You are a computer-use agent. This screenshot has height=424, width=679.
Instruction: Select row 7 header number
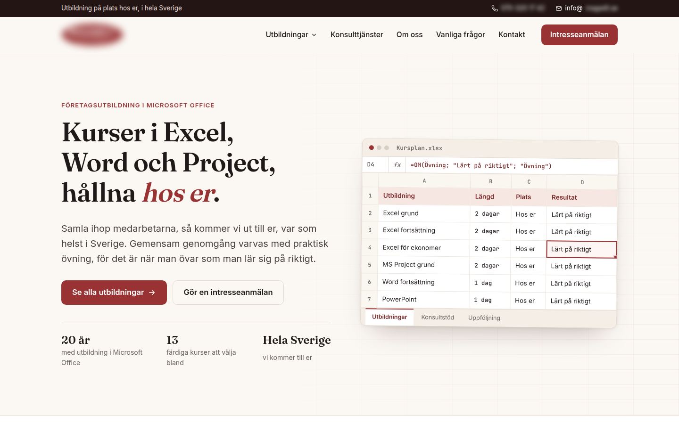click(369, 299)
